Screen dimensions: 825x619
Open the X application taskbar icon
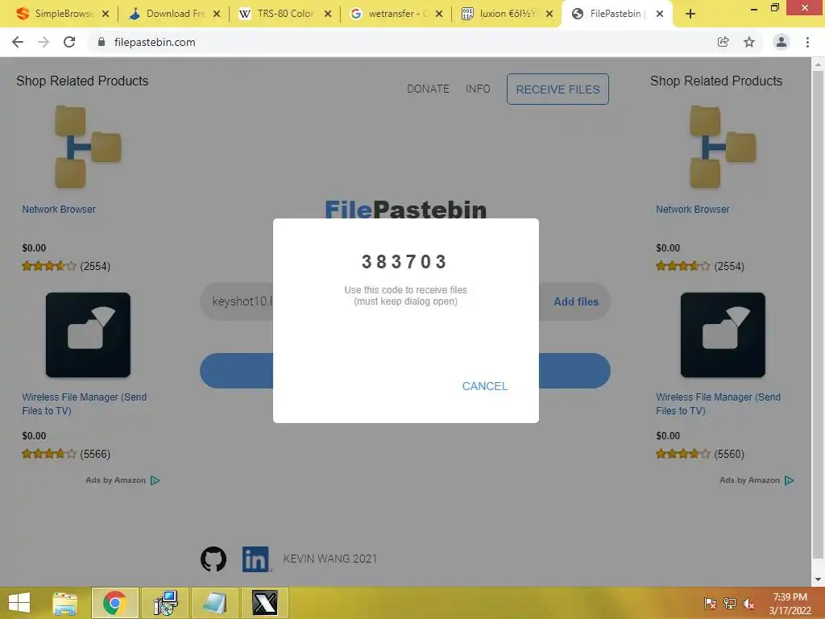tap(264, 603)
